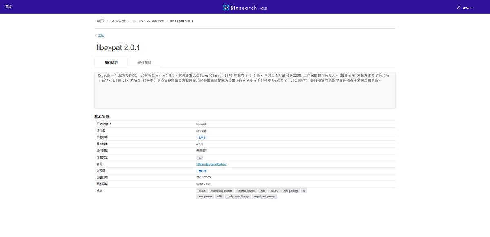Click the C language type badge
This screenshot has height=237, width=490.
point(200,157)
